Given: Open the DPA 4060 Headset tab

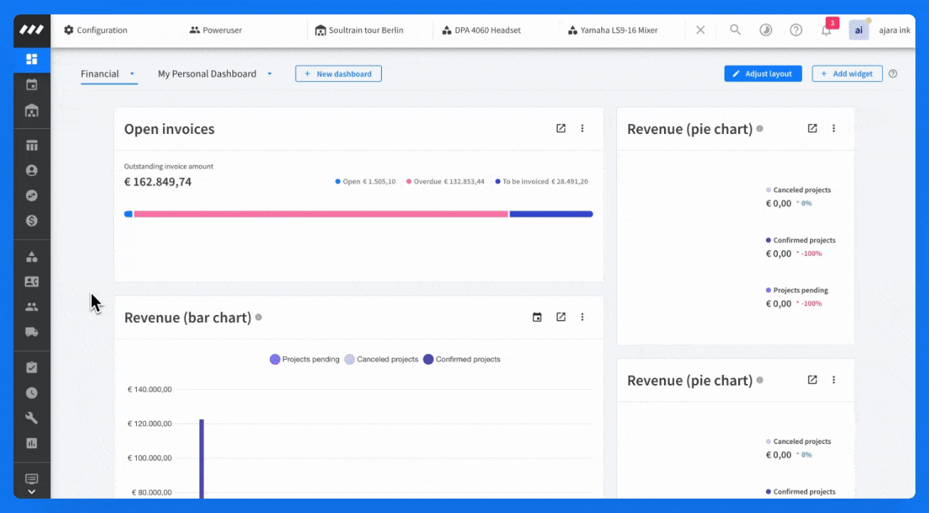Looking at the screenshot, I should pos(481,30).
